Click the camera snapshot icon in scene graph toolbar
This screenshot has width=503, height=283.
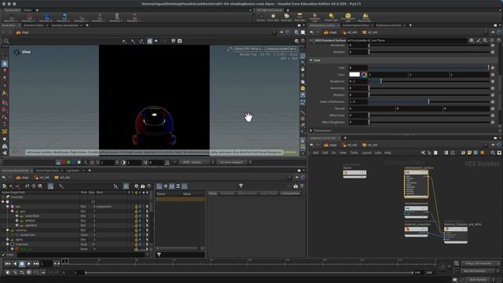pyautogui.click(x=143, y=186)
